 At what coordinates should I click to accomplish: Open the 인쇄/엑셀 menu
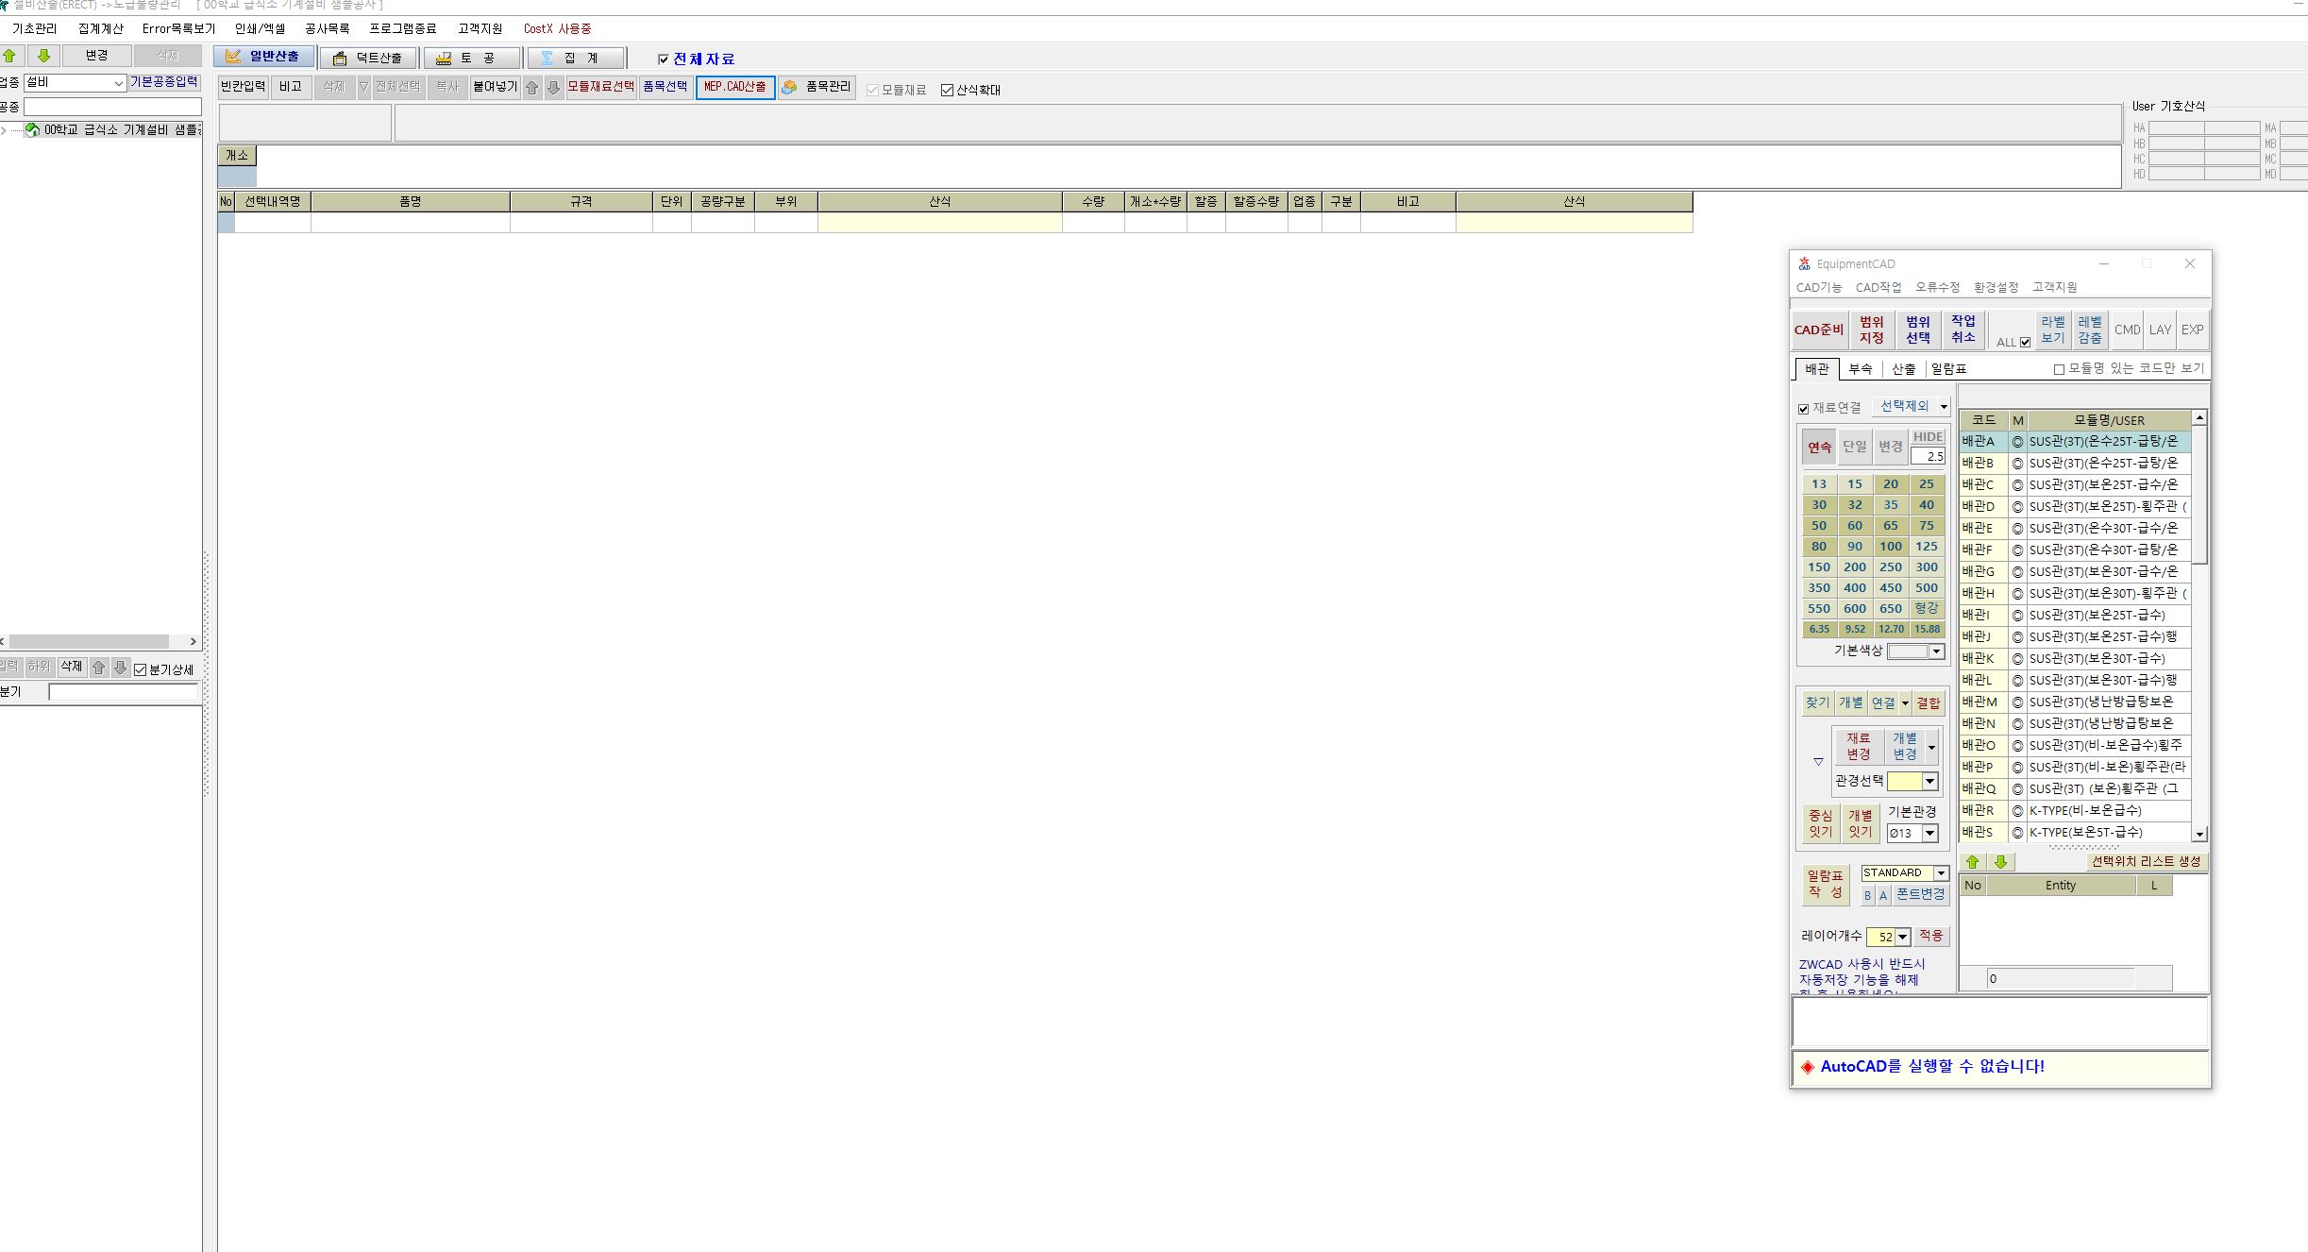click(x=260, y=29)
